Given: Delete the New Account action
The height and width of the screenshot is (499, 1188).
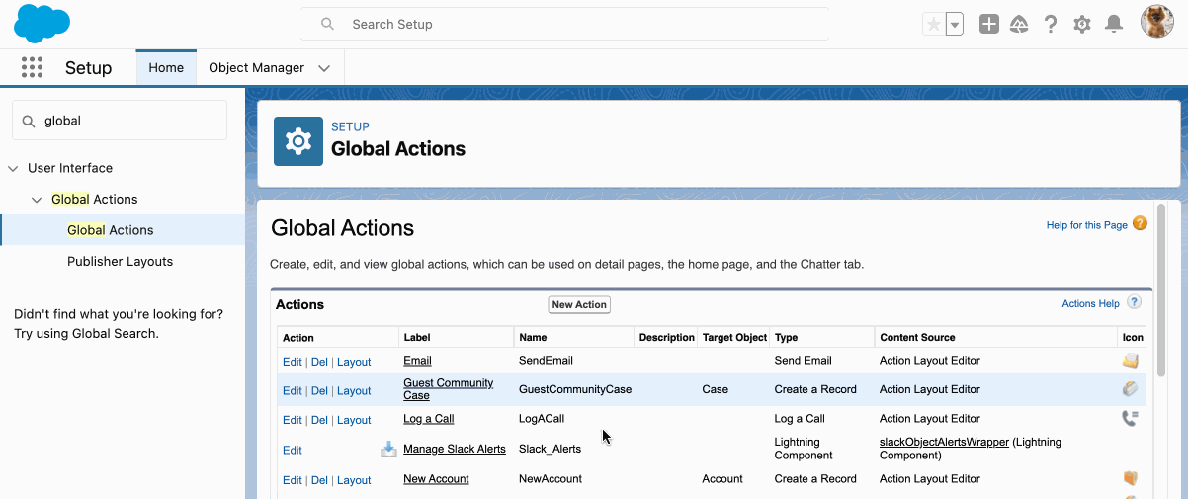Looking at the screenshot, I should point(319,480).
